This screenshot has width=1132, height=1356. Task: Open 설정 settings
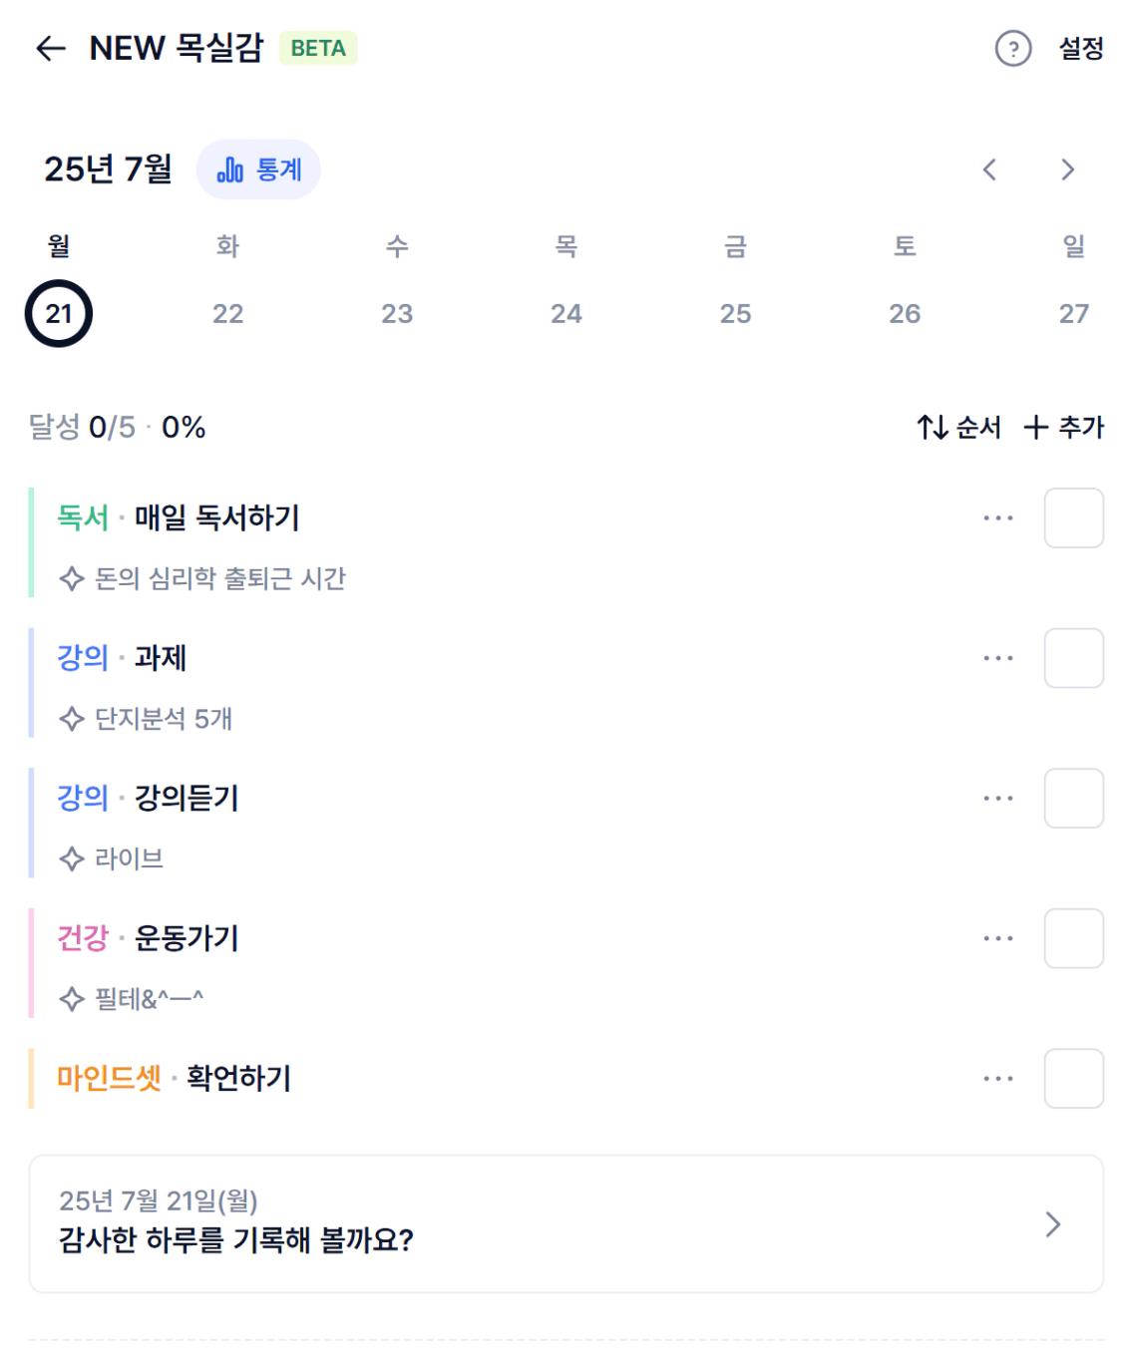(1080, 48)
